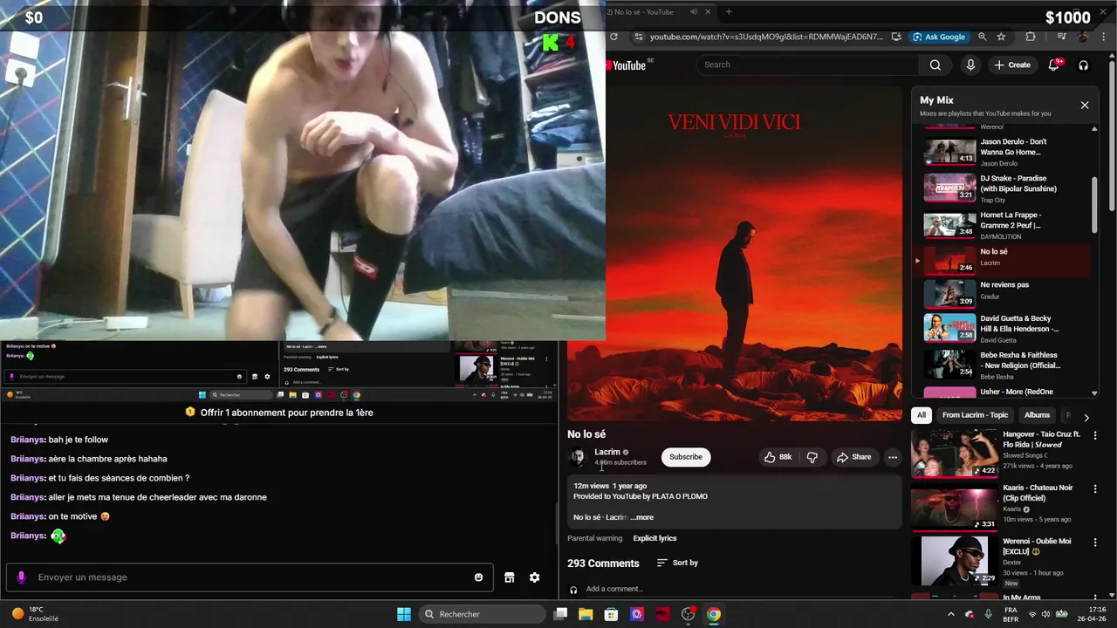Viewport: 1117px width, 628px height.
Task: Bookmark this page with the star icon
Action: (x=1001, y=37)
